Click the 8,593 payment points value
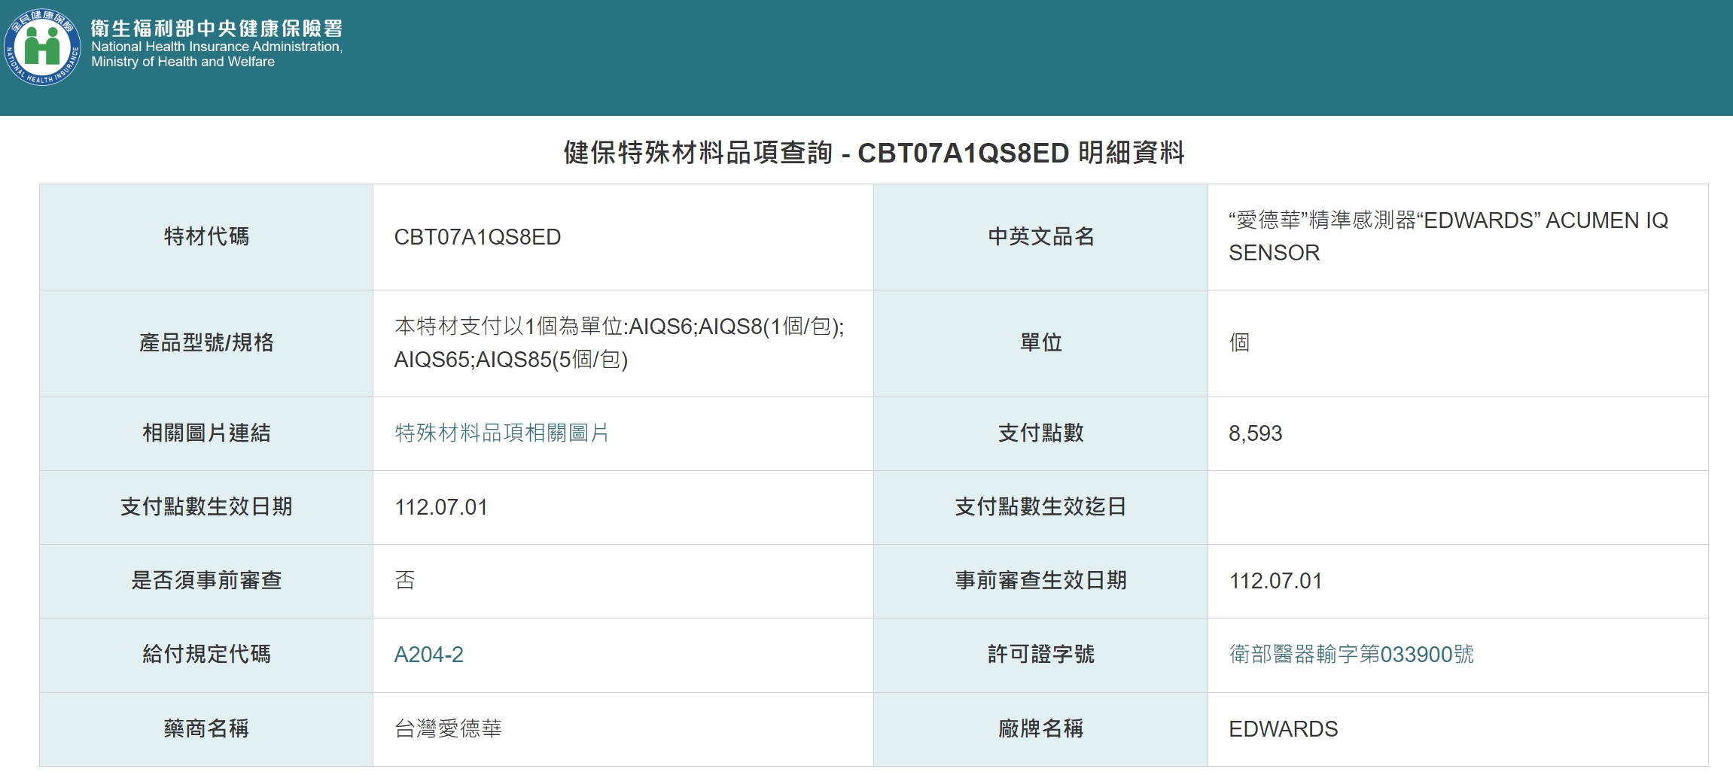This screenshot has height=781, width=1733. click(1255, 433)
